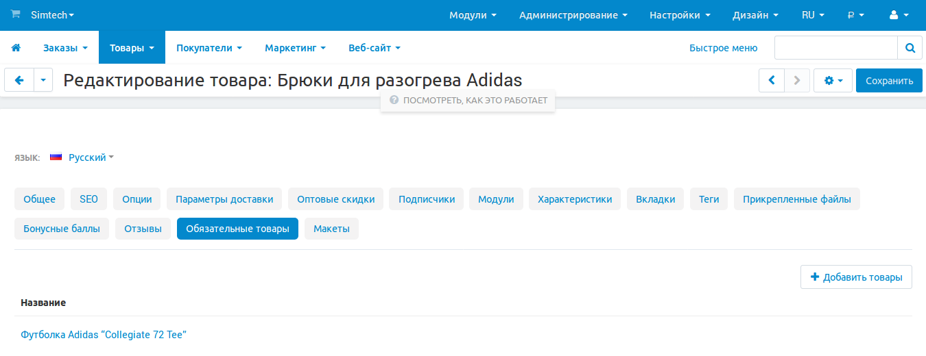Screen dimensions: 926x356
Task: Open the gear settings menu
Action: pyautogui.click(x=833, y=80)
